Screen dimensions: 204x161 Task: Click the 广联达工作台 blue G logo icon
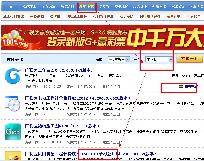[x=13, y=76]
